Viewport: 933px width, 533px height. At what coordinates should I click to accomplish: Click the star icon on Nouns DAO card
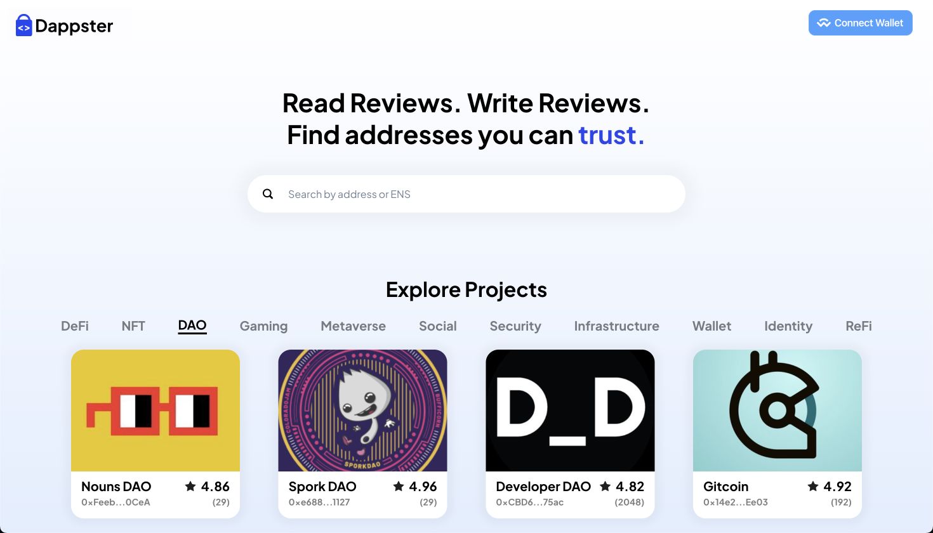(190, 486)
